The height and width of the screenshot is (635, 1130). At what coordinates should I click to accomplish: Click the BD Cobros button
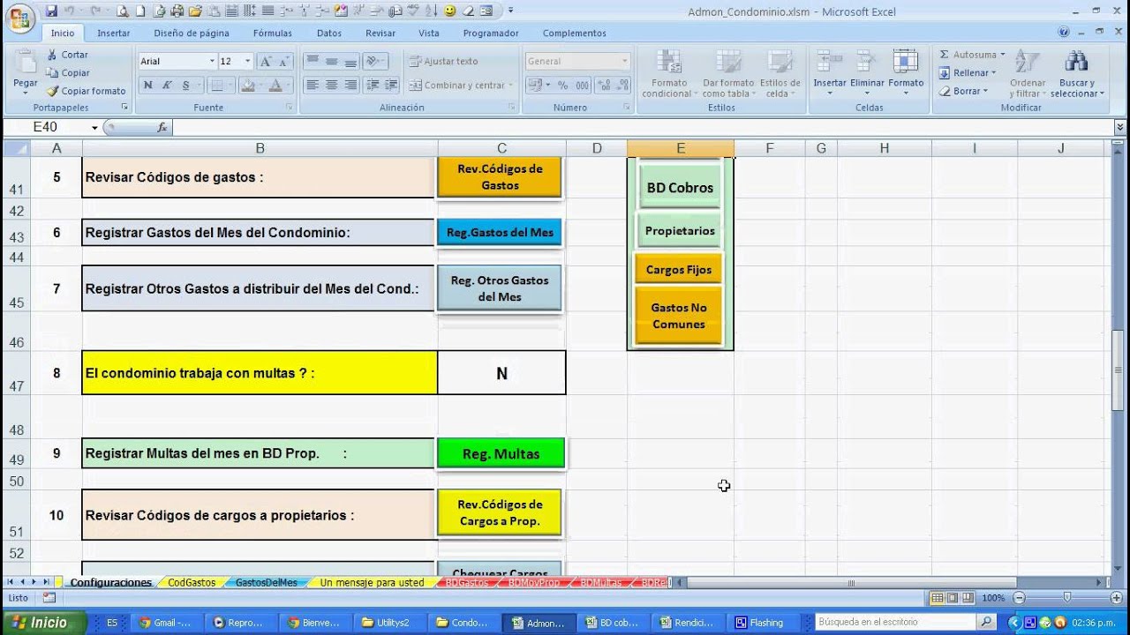pos(680,187)
